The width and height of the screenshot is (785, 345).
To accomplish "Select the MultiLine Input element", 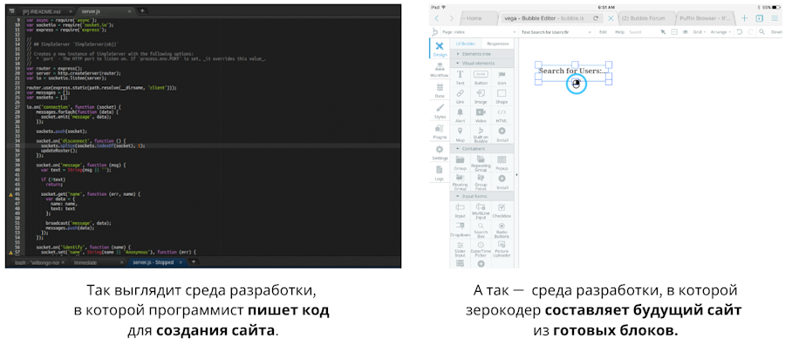I will pyautogui.click(x=481, y=211).
